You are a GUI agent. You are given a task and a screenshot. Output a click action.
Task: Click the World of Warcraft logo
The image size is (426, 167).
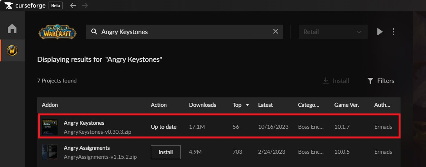pos(57,32)
